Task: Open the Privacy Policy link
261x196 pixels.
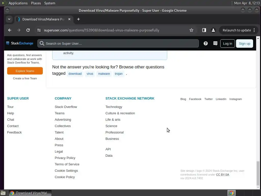Action: (65, 158)
